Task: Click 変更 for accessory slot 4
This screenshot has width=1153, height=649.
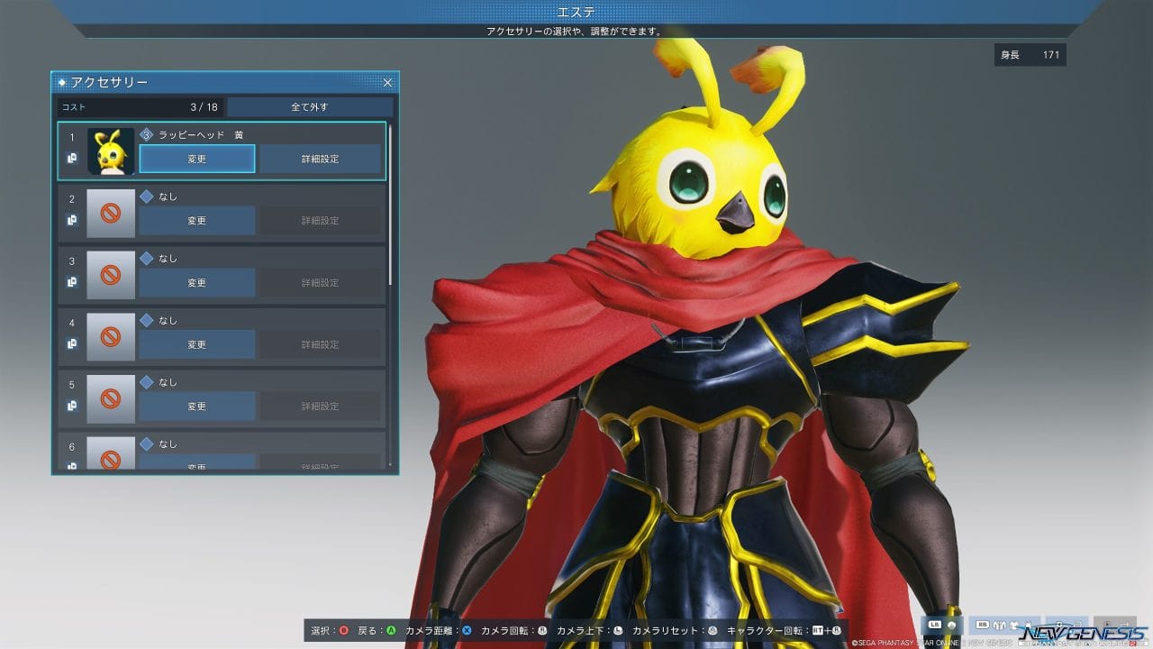Action: pos(197,344)
